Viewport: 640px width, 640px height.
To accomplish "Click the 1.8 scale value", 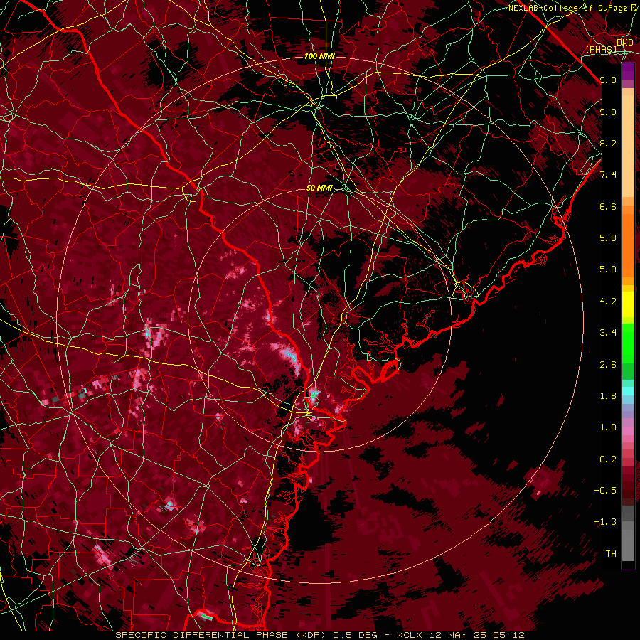I will [608, 396].
